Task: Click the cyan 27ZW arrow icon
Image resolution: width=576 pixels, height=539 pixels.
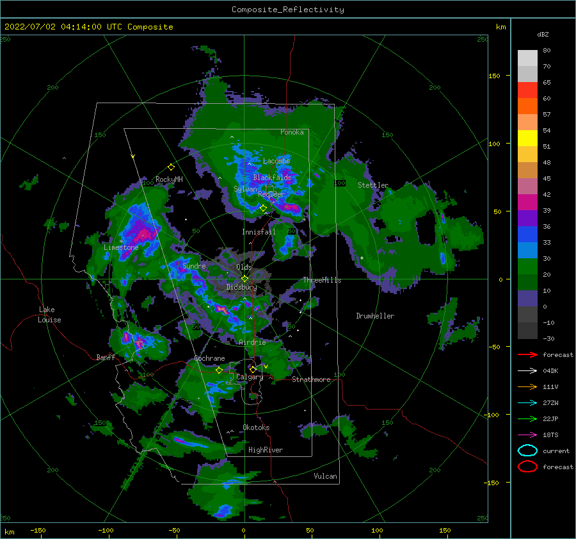Action: point(527,403)
